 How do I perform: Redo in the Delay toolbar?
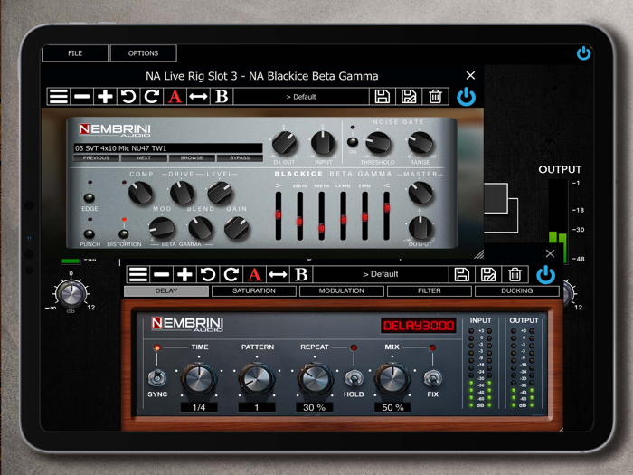(231, 274)
